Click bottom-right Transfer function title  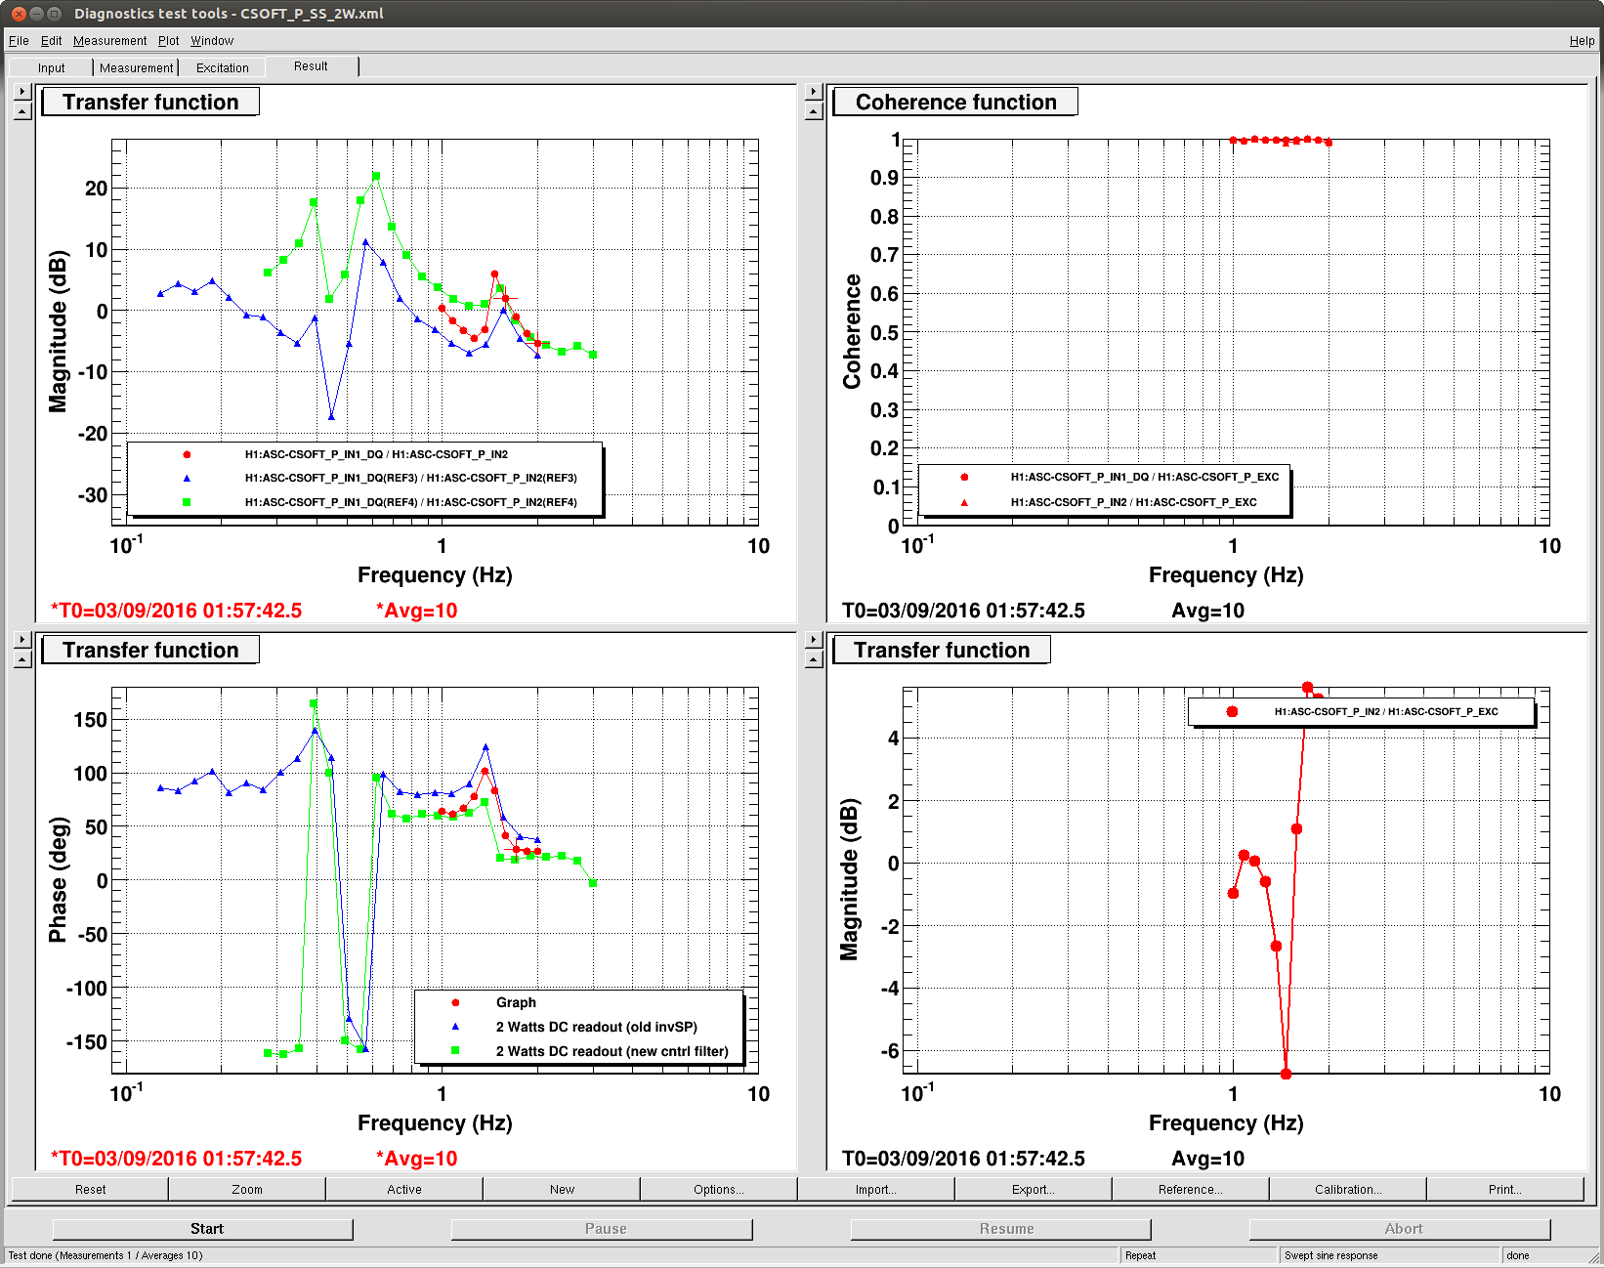click(x=942, y=650)
